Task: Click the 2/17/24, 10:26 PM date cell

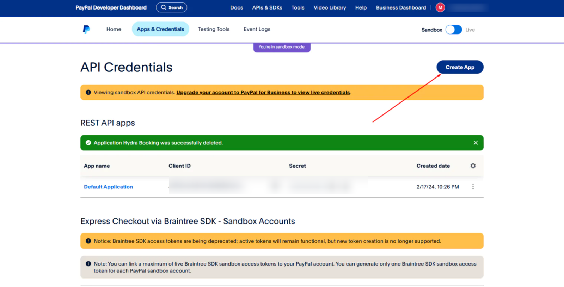Action: point(438,187)
